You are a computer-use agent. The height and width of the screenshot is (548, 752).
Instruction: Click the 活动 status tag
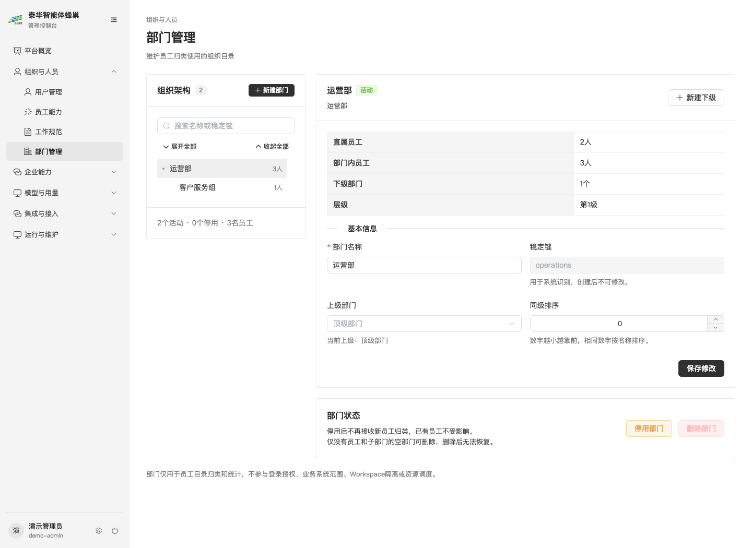(x=367, y=90)
